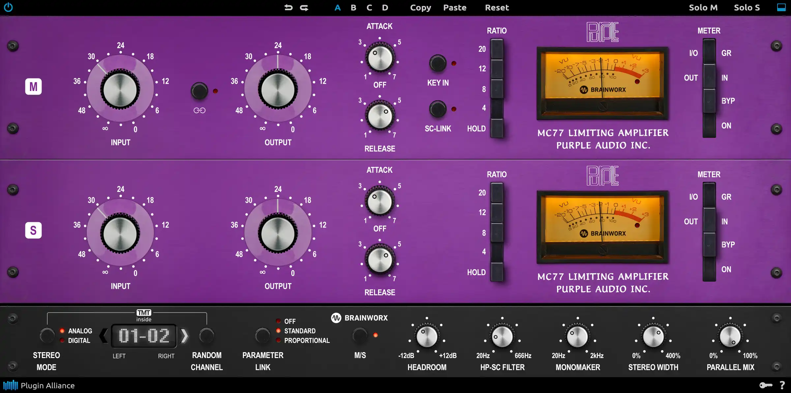
Task: Open help using the question mark icon
Action: 782,385
